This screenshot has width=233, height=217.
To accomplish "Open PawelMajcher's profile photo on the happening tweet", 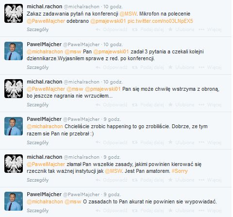I will 14,126.
